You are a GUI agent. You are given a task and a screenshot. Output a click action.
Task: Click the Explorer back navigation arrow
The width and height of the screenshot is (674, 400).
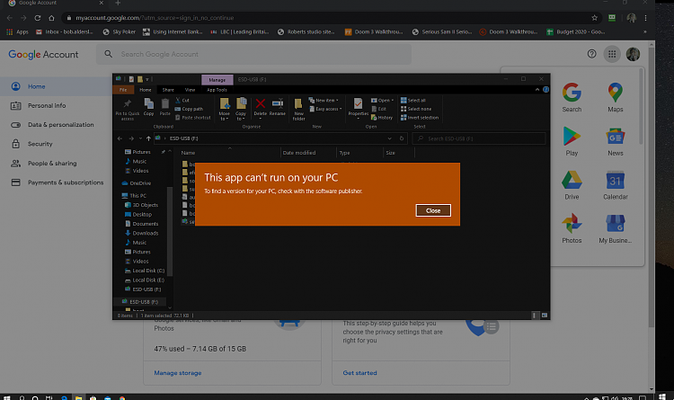120,138
